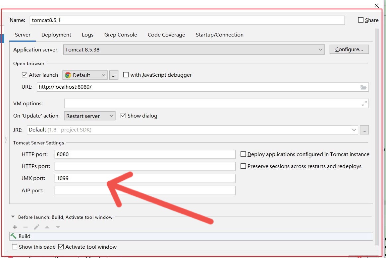Move the task up with the up arrow icon
This screenshot has height=258, width=386.
pyautogui.click(x=47, y=227)
